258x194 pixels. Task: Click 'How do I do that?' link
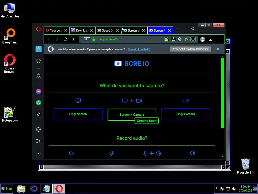click(139, 49)
